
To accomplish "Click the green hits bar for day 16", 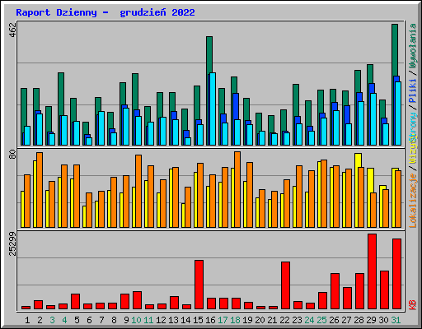I will (x=209, y=55).
